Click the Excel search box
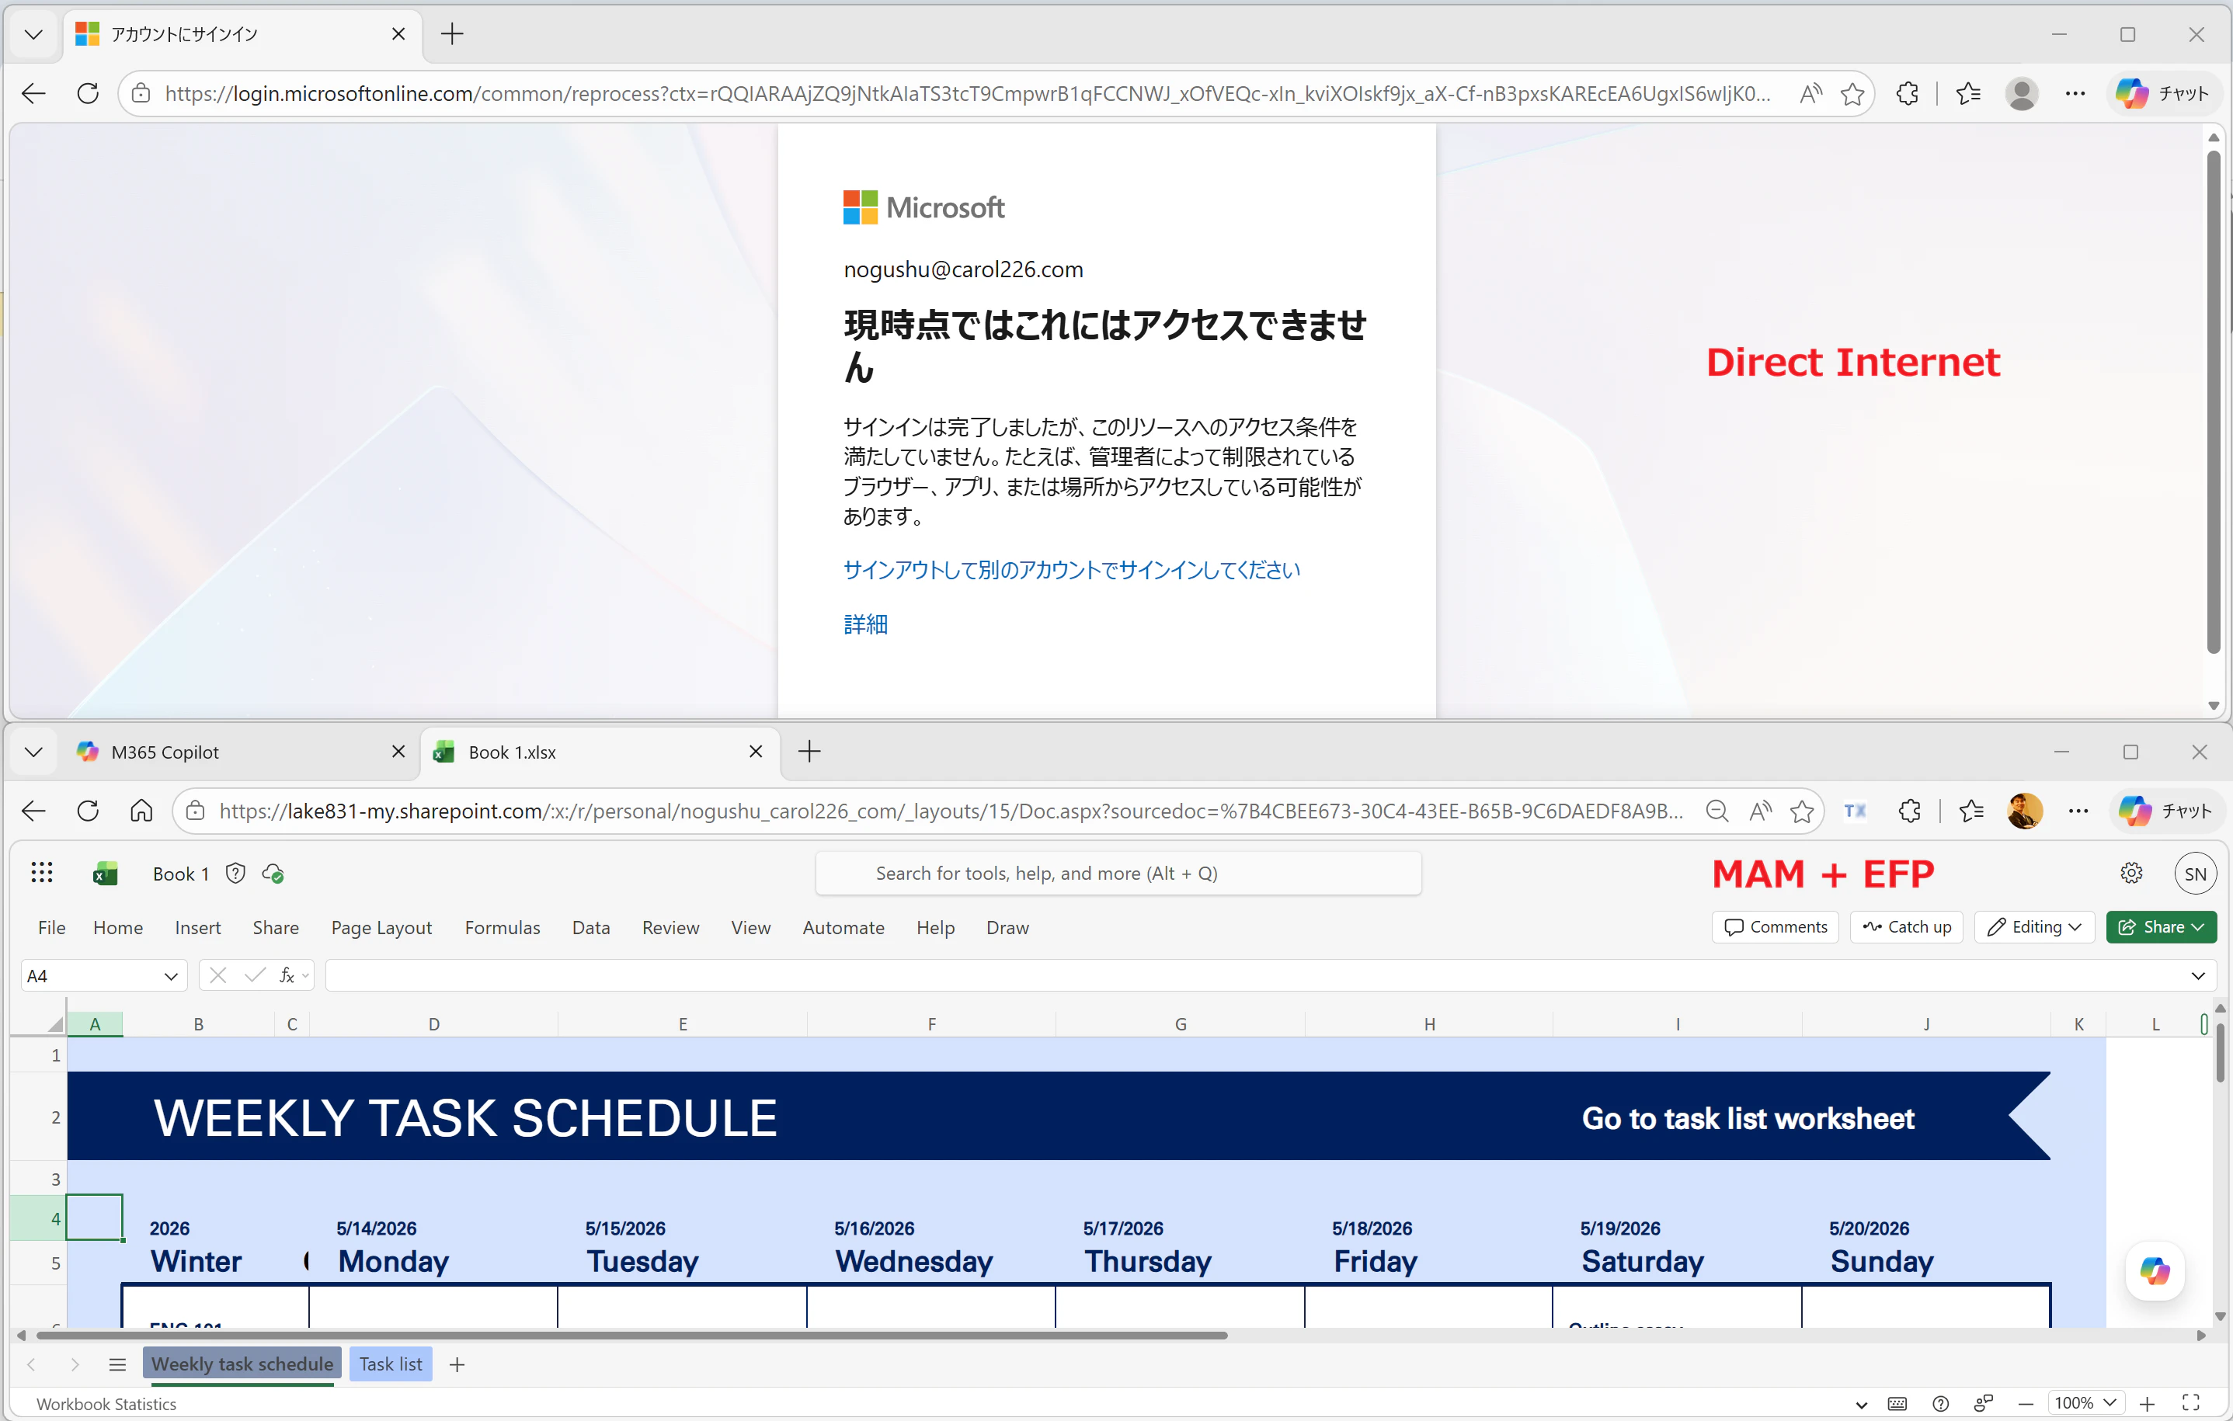Image resolution: width=2233 pixels, height=1421 pixels. [x=1118, y=874]
